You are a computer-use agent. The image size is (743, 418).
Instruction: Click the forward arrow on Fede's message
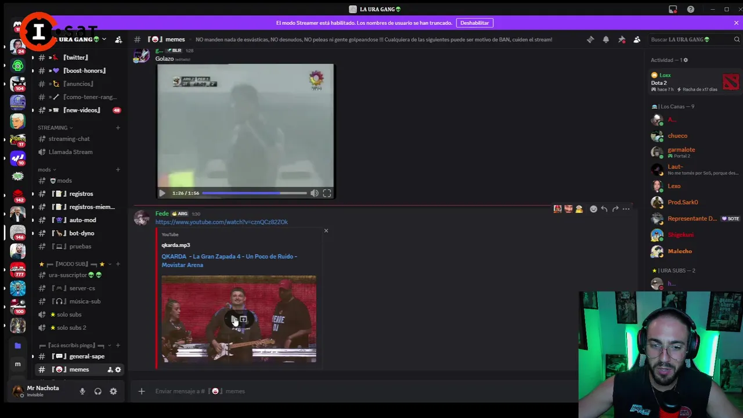[x=615, y=209]
